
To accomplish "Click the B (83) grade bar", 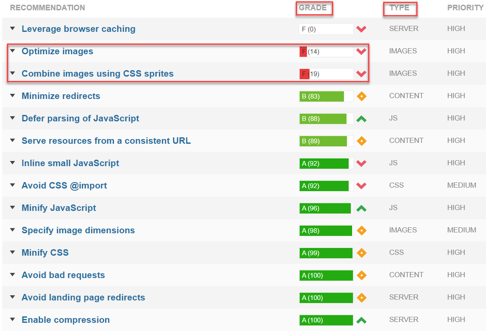I will [x=326, y=96].
